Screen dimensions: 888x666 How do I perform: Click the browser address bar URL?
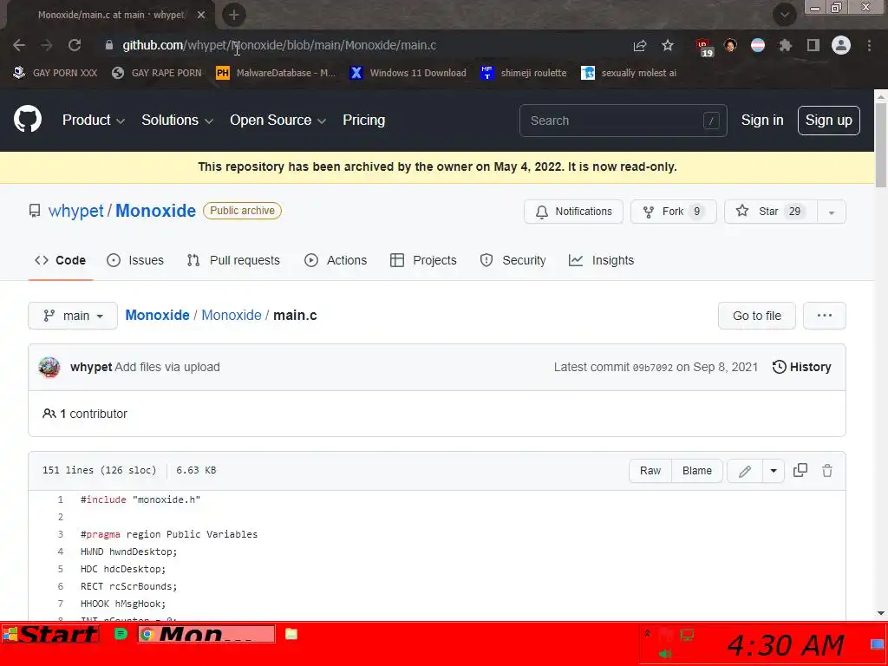(x=279, y=45)
